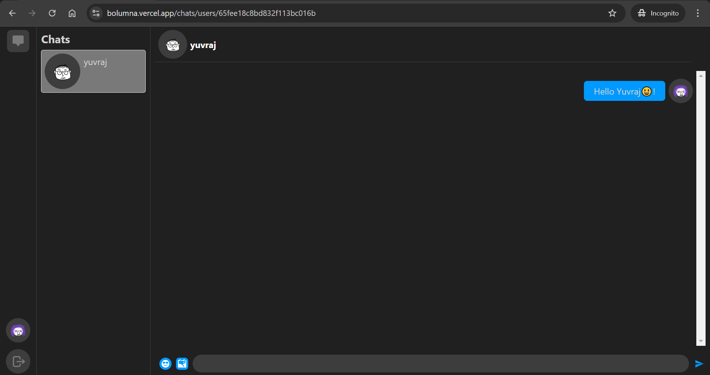Reload the page with the refresh icon

click(52, 13)
